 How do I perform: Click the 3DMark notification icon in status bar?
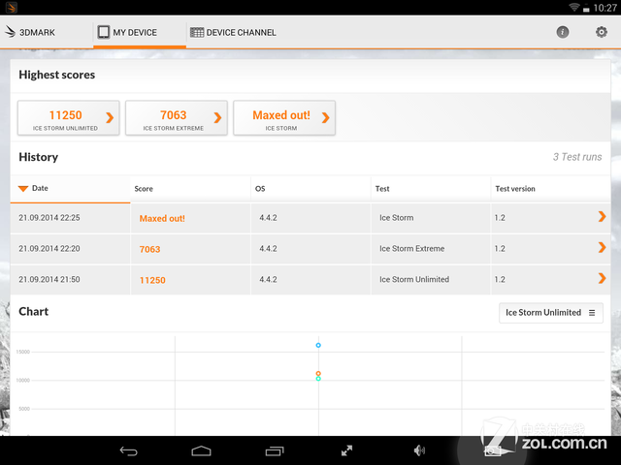(x=12, y=7)
